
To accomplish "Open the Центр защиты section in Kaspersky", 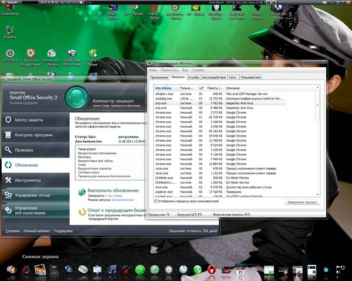I will point(35,120).
